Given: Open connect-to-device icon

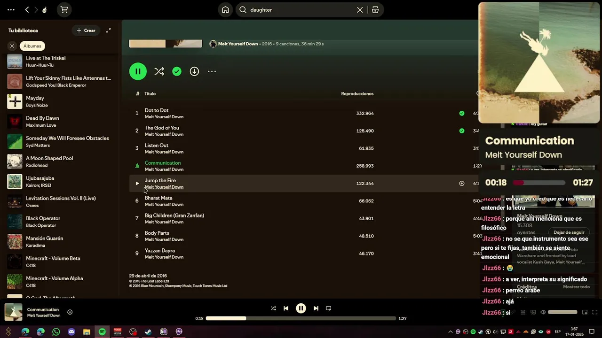Looking at the screenshot, I should pyautogui.click(x=533, y=312).
